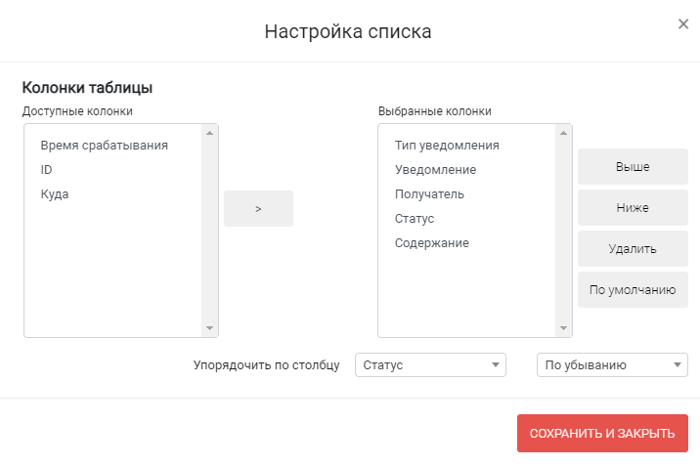
Task: Click the Выше button
Action: [x=633, y=166]
